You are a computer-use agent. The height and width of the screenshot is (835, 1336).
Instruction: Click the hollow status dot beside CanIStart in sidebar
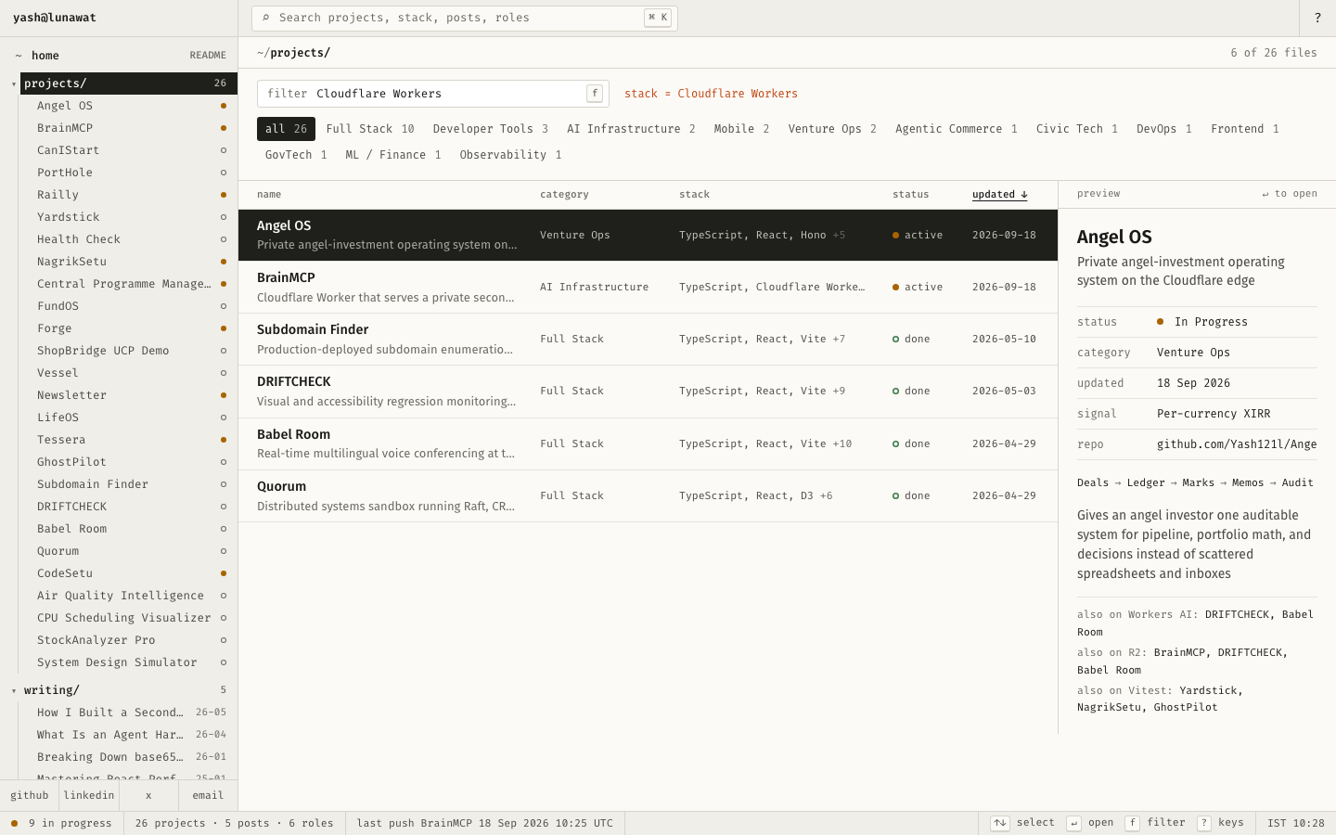coord(224,150)
